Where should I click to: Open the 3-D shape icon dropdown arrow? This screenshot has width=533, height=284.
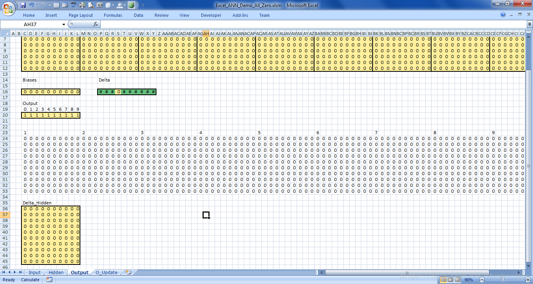coord(113,5)
